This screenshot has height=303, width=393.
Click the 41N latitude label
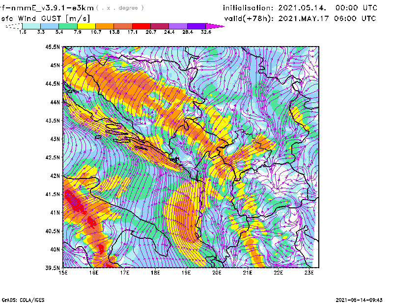coord(55,213)
